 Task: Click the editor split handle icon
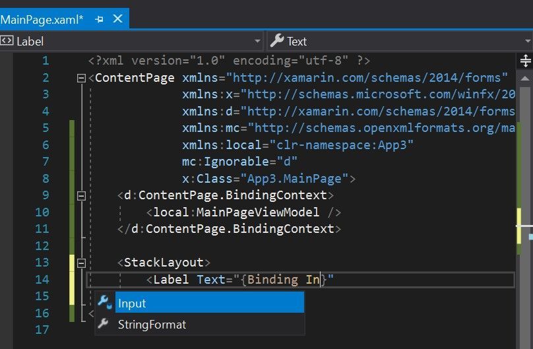click(x=526, y=61)
